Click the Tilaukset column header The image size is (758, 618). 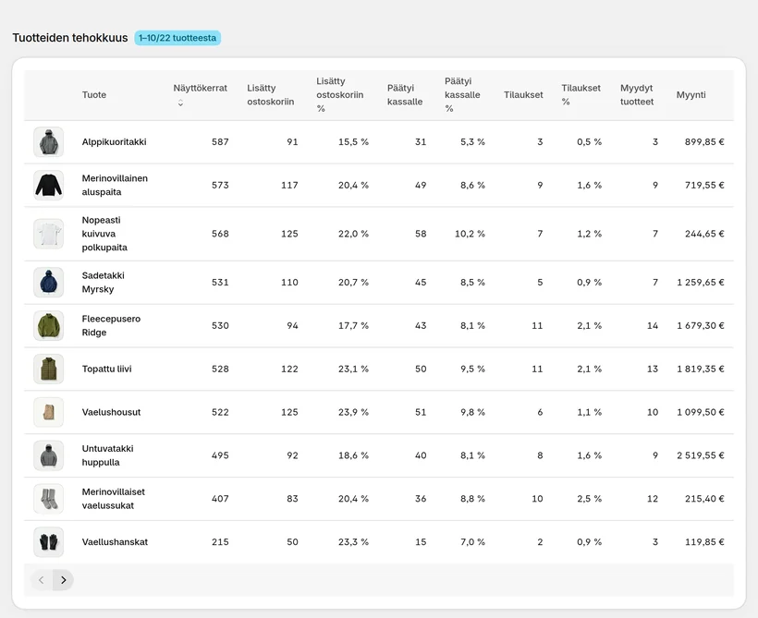coord(523,95)
